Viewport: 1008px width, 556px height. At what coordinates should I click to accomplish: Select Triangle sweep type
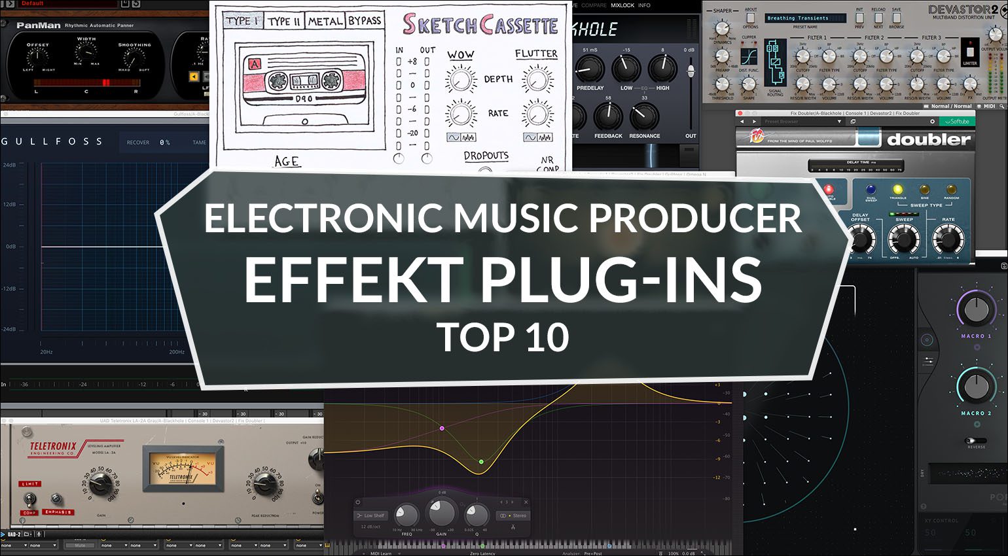click(x=898, y=190)
